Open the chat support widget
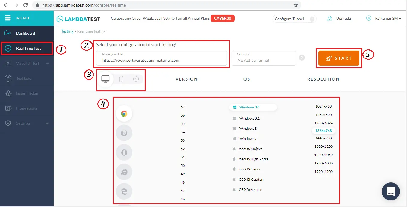The height and width of the screenshot is (207, 407). point(391,191)
